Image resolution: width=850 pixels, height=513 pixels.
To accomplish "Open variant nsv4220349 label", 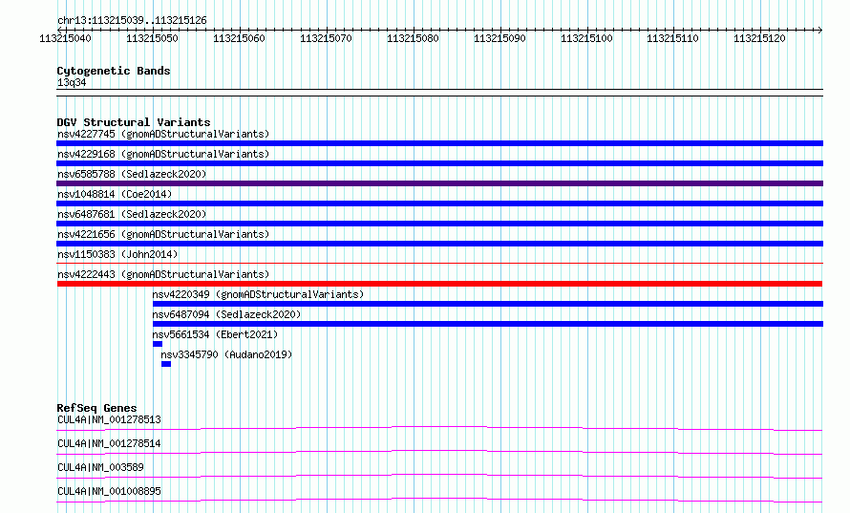I will tap(258, 294).
